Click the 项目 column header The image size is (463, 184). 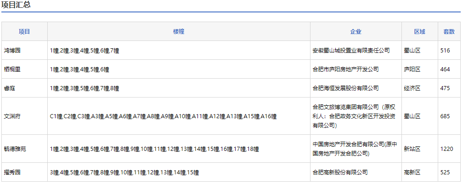point(24,32)
